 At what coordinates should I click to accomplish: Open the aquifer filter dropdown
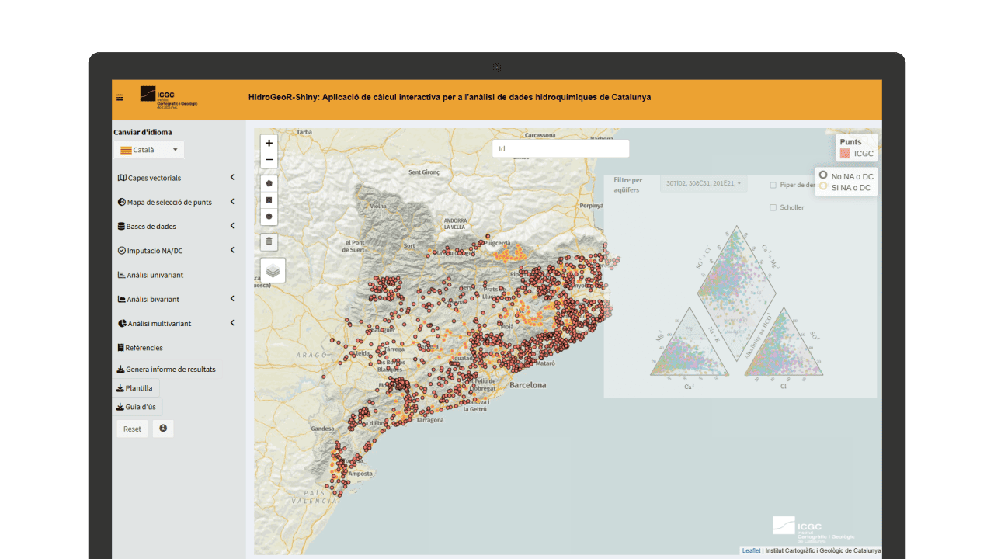tap(704, 185)
